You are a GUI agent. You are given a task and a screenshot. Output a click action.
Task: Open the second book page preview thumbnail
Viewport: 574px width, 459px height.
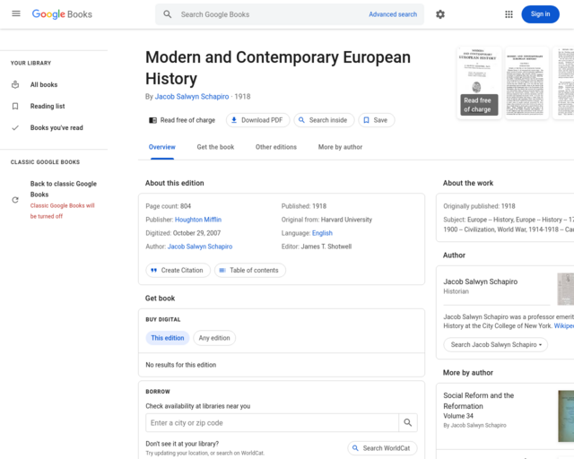[526, 82]
